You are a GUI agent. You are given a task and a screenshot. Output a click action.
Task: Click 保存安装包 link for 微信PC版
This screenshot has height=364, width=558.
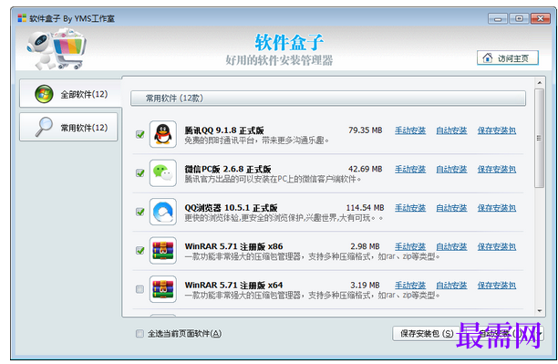tap(497, 169)
